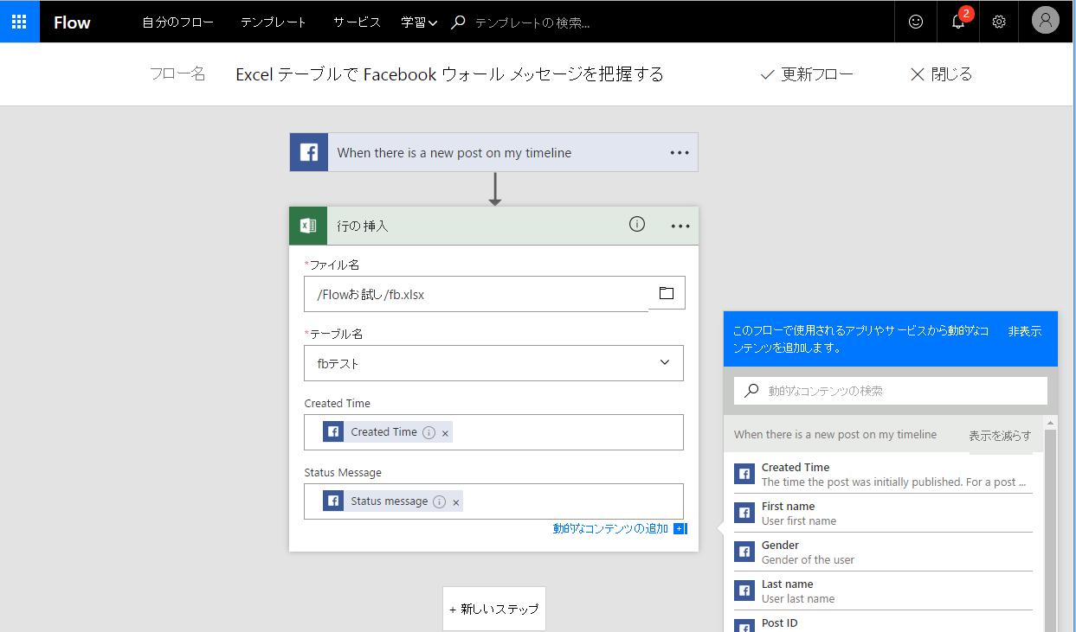The image size is (1076, 632).
Task: Open 自分のフロー menu
Action: [x=177, y=22]
